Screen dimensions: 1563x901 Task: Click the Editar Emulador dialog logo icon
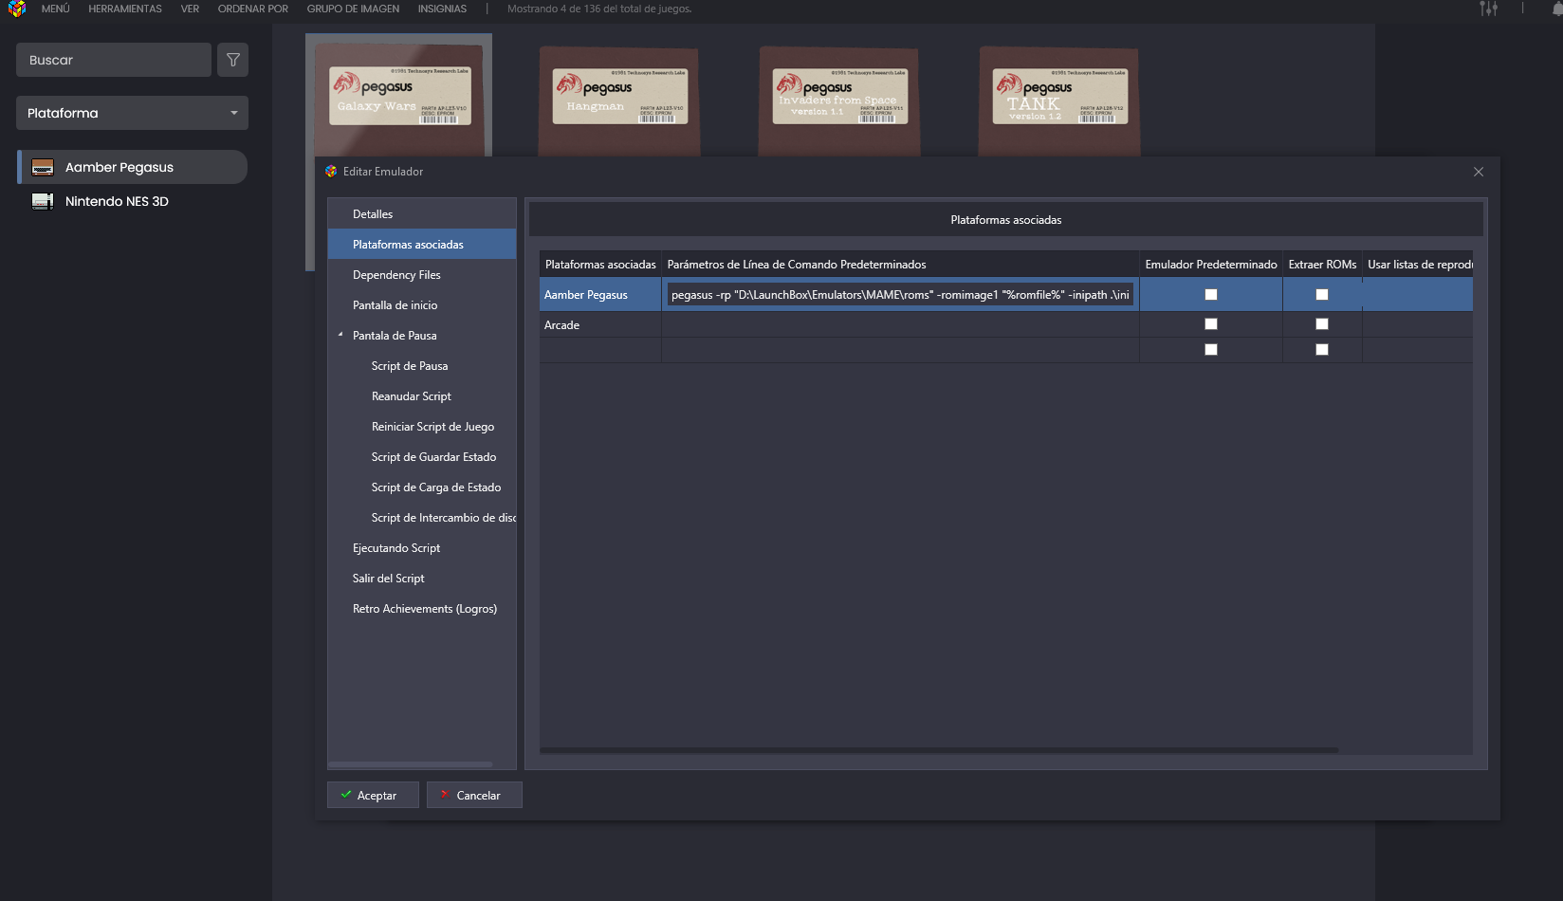[331, 172]
